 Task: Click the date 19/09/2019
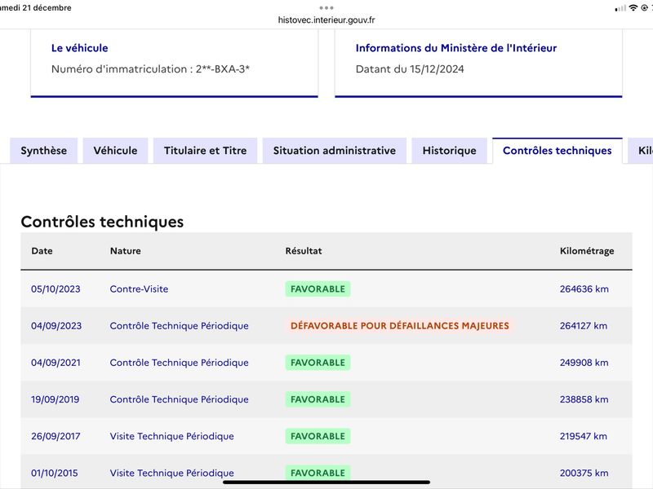point(55,399)
